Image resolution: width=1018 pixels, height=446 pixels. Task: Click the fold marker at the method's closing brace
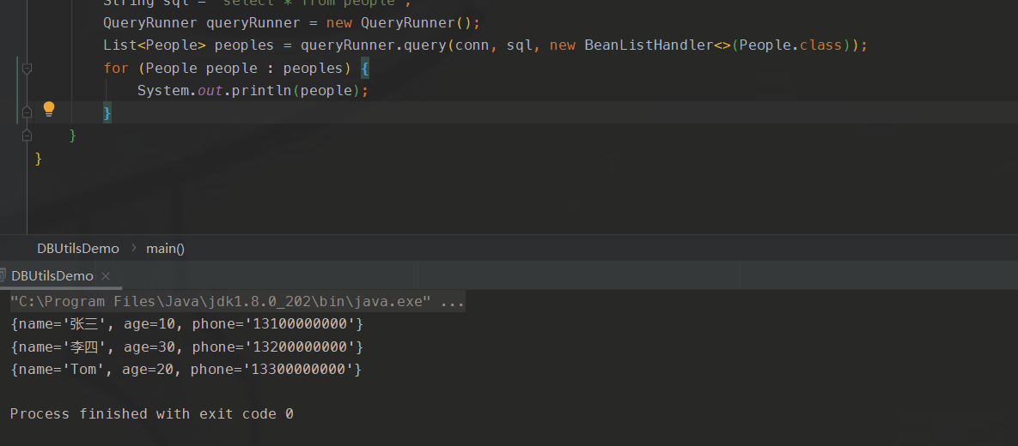[x=27, y=136]
